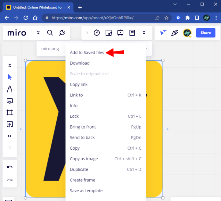The height and width of the screenshot is (201, 221).
Task: Open the board search magnifier
Action: [50, 33]
